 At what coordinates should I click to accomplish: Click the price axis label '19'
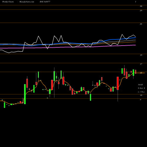pos(141,55)
